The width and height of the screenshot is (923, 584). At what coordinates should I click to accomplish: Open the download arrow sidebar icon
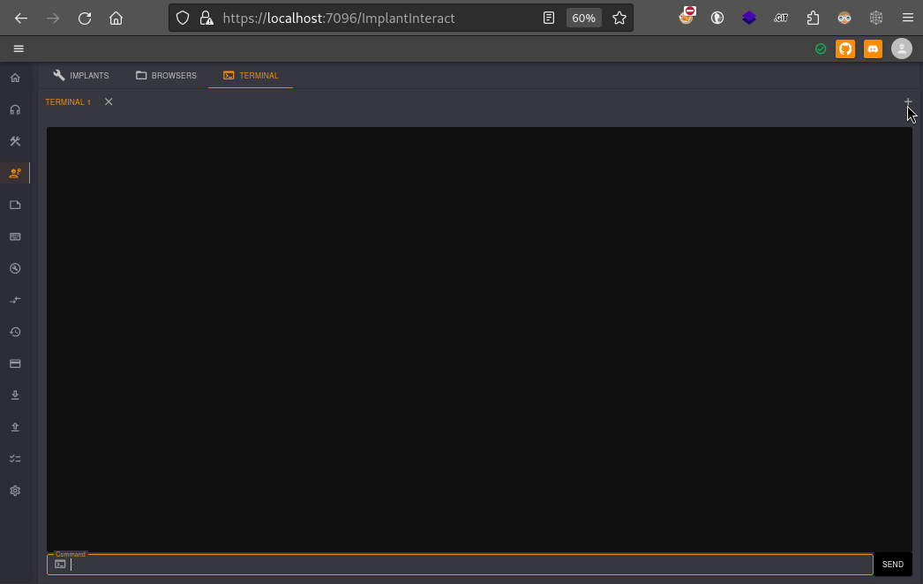(x=15, y=395)
